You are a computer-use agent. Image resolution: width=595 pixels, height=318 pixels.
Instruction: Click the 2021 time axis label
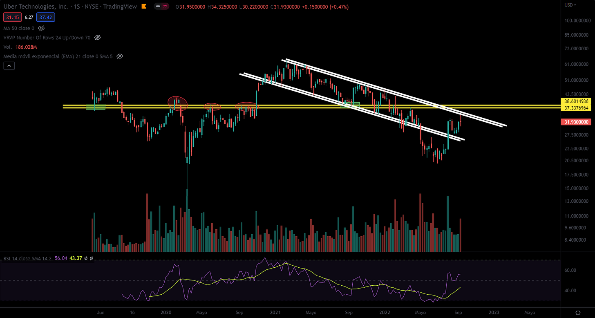point(275,312)
